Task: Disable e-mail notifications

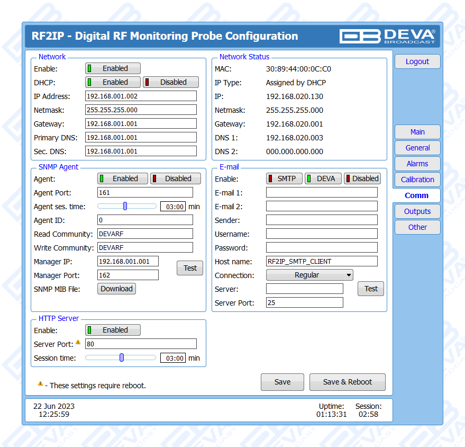Action: click(362, 178)
